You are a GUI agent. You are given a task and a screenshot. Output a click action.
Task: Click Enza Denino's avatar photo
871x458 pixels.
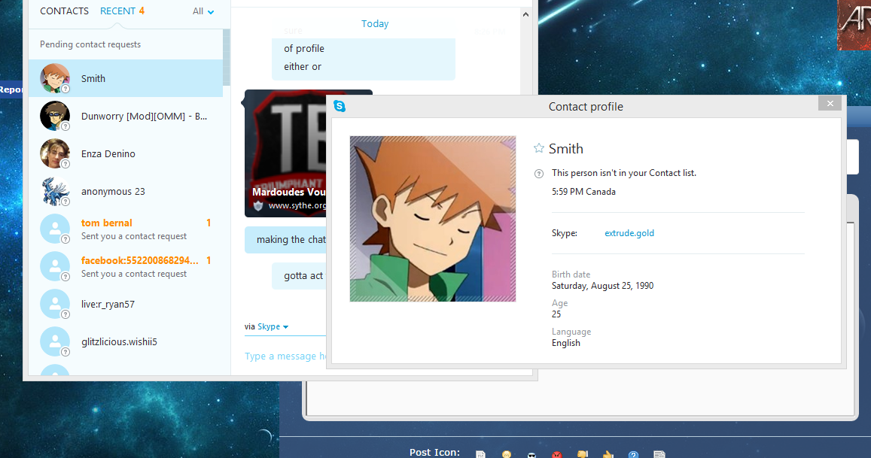pos(54,153)
